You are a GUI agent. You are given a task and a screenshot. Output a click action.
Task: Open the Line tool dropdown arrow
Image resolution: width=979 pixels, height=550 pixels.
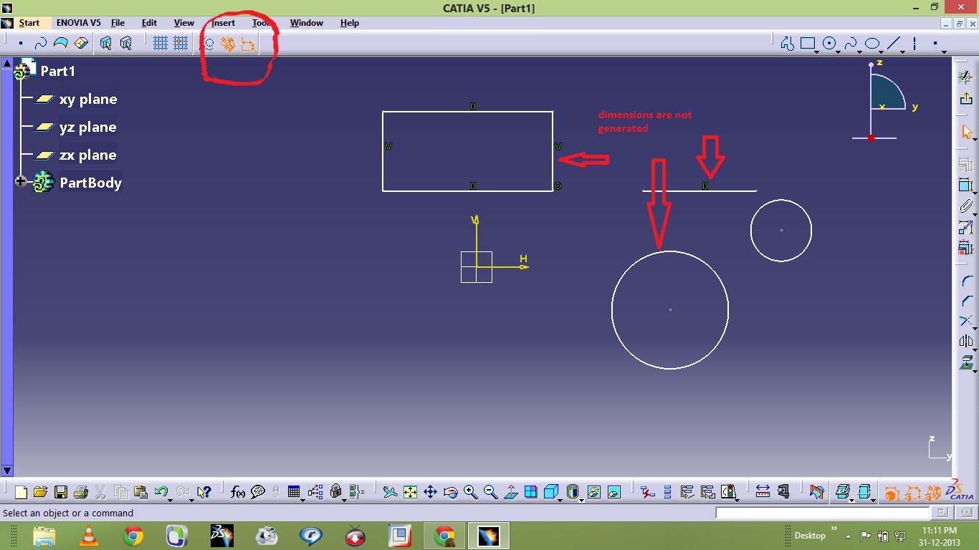point(902,51)
